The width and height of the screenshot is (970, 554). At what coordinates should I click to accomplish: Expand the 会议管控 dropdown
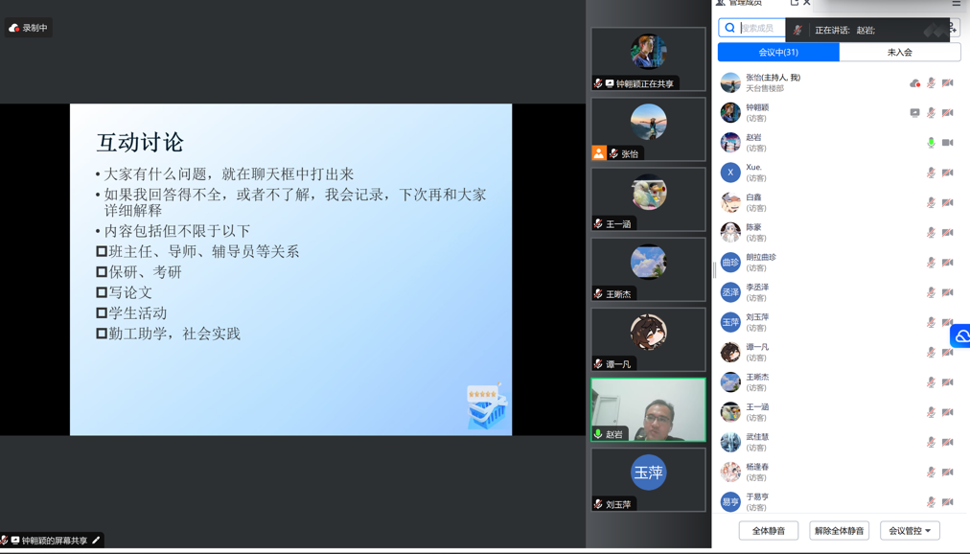pyautogui.click(x=909, y=531)
